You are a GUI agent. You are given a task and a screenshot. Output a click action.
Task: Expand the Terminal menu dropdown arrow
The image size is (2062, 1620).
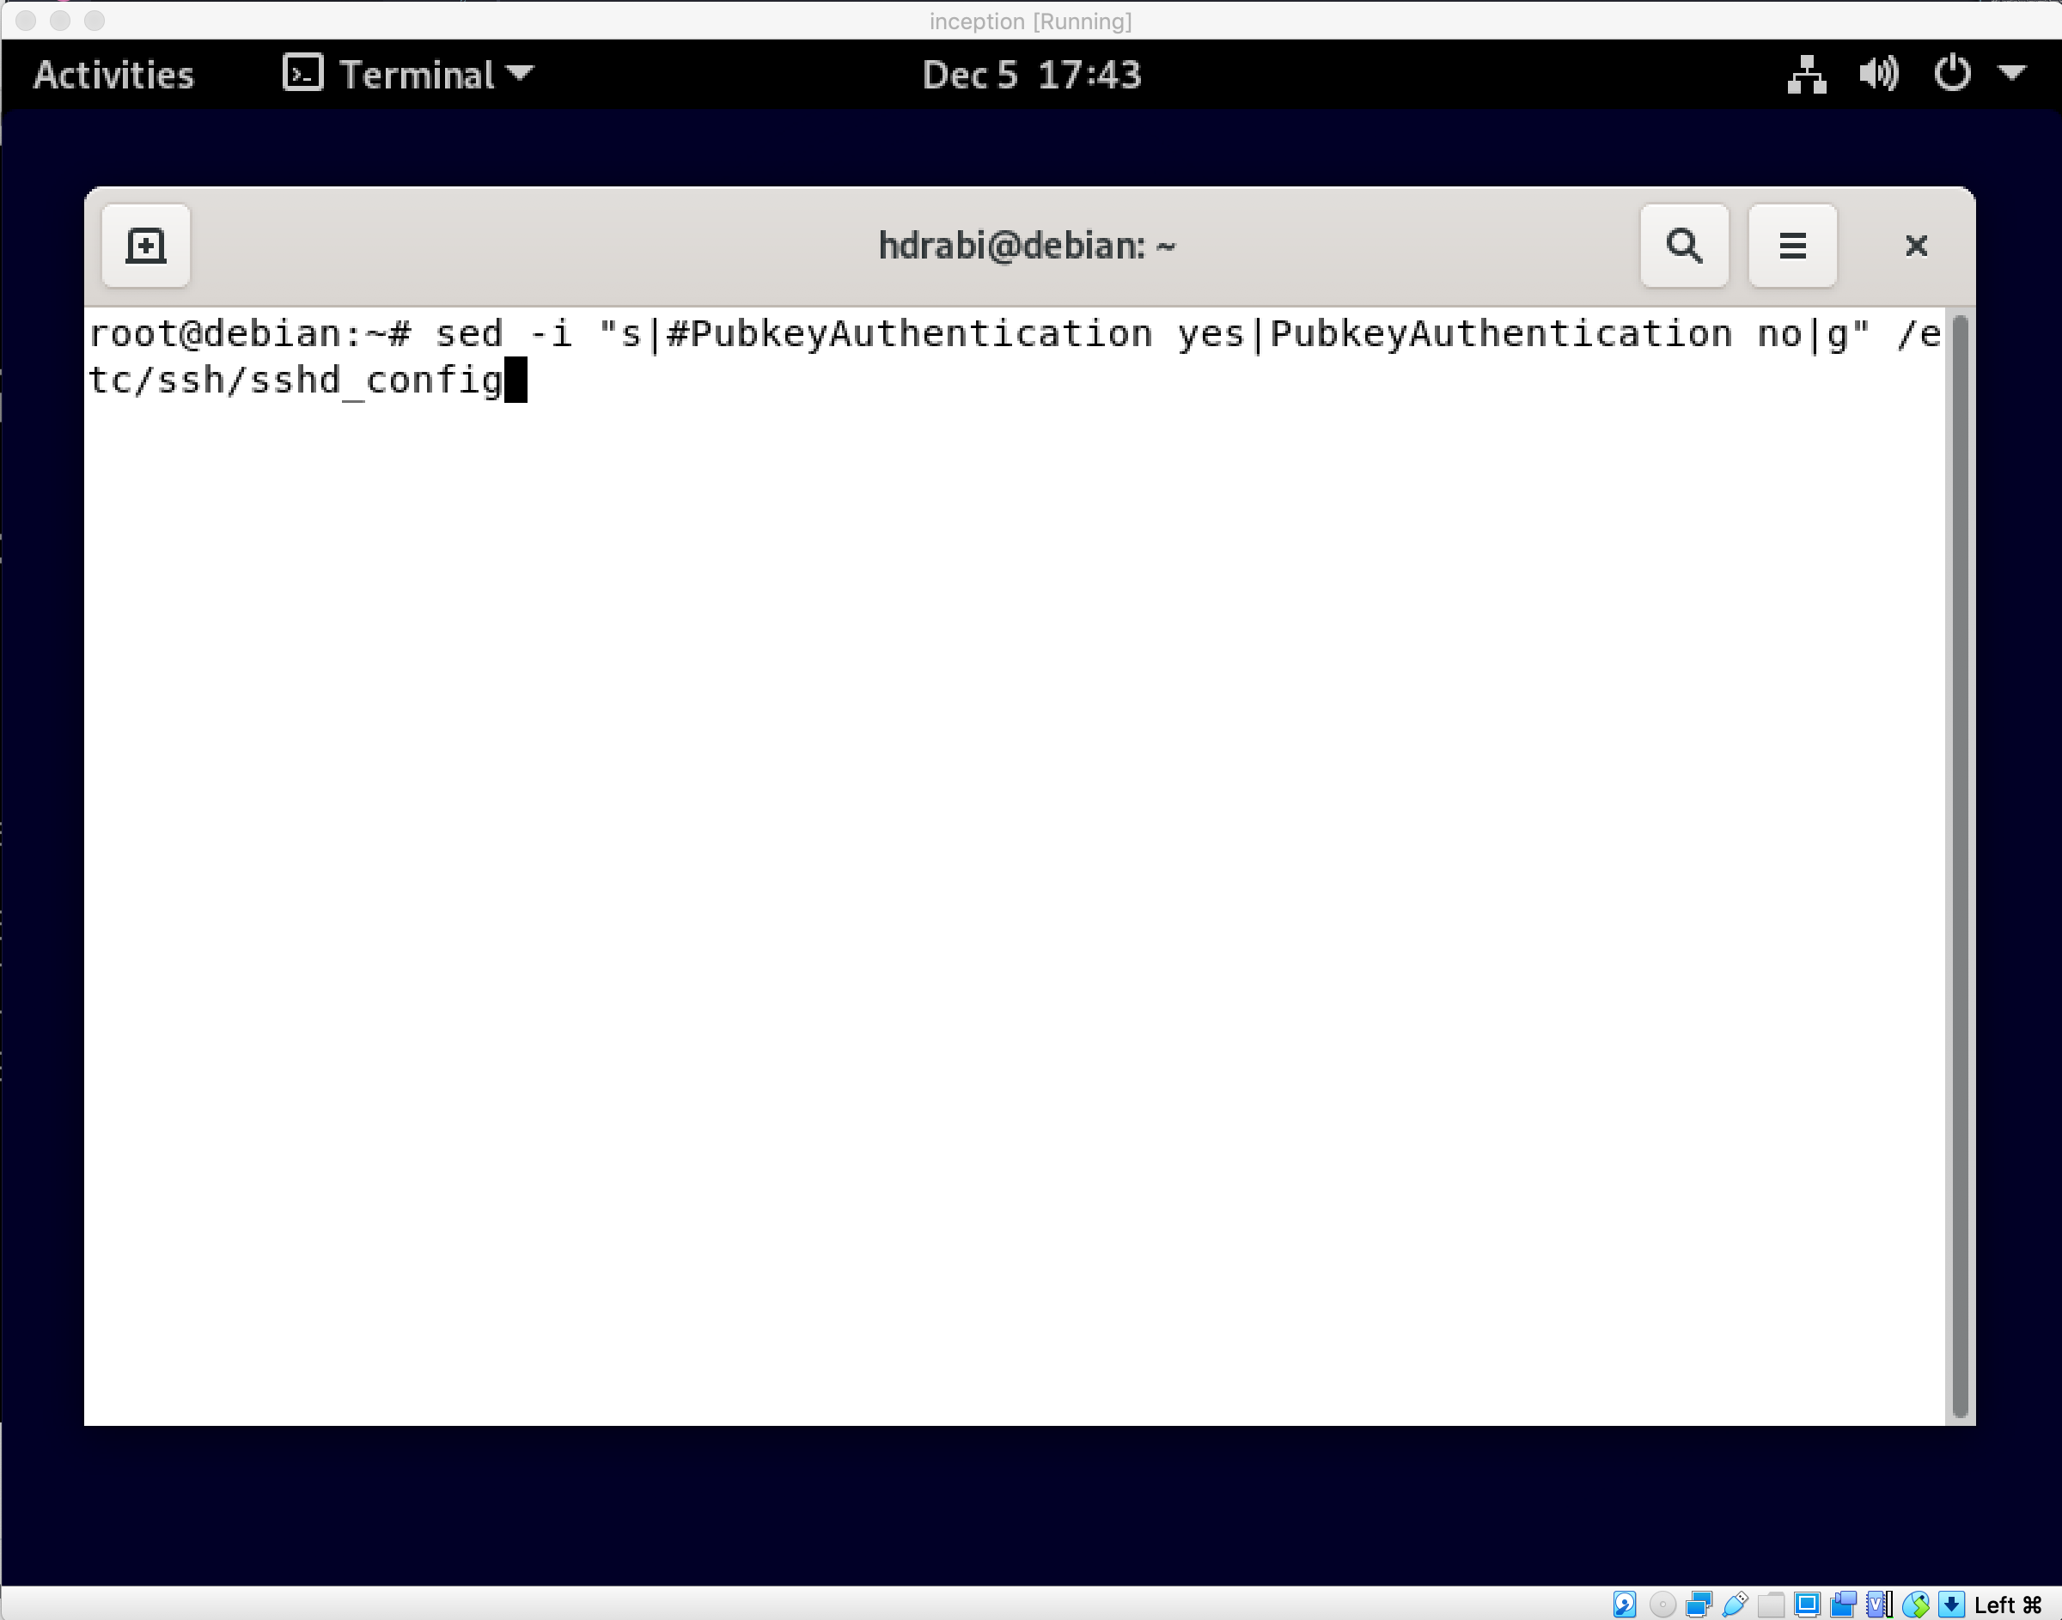[x=521, y=72]
